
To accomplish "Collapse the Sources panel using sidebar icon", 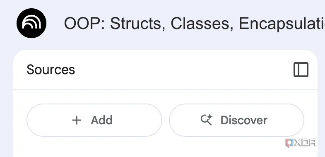I will 301,70.
